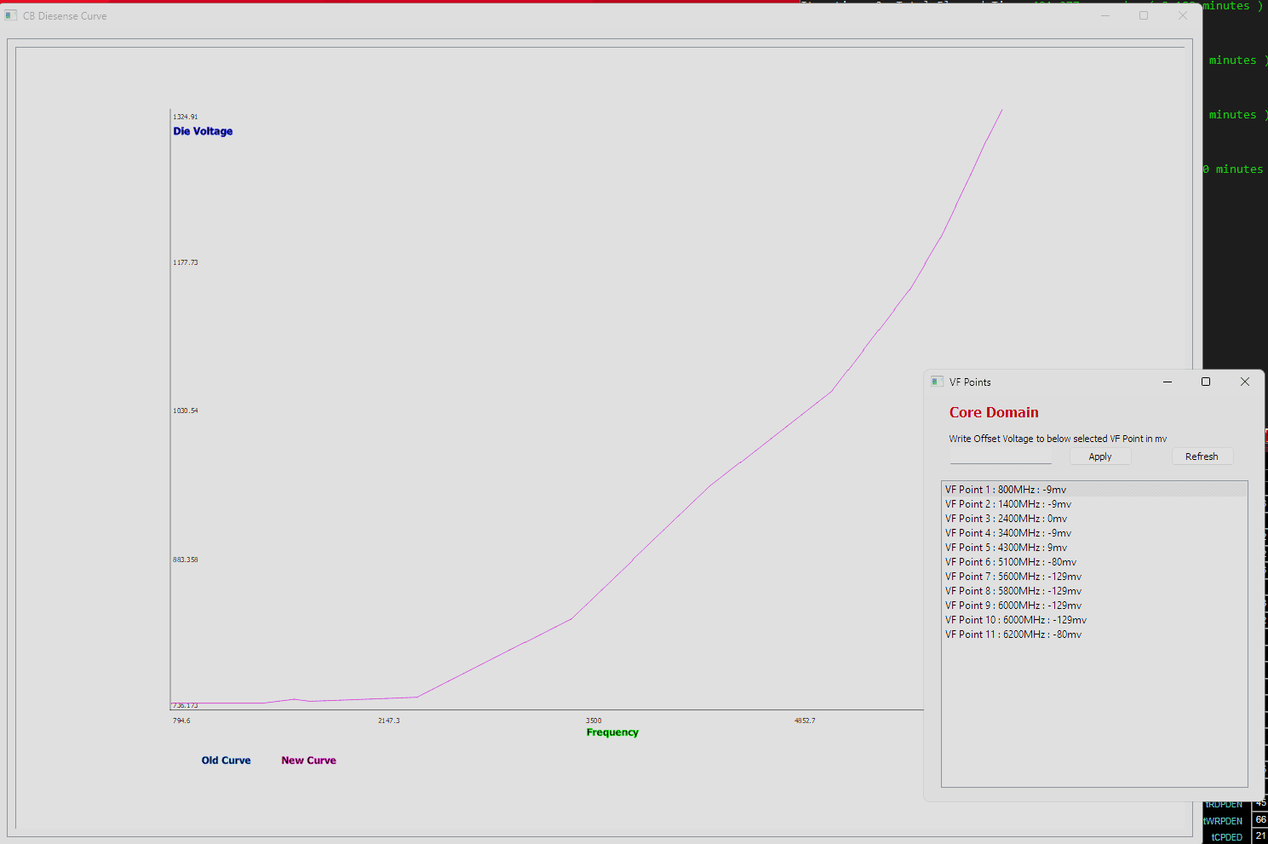This screenshot has width=1268, height=844.
Task: Click tWRPDEN label in background window
Action: point(1223,821)
